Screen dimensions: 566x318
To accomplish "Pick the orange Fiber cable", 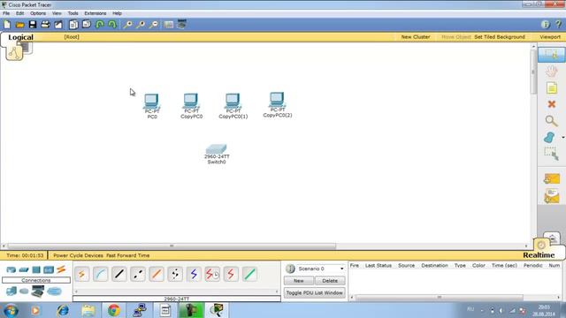I will pos(157,275).
